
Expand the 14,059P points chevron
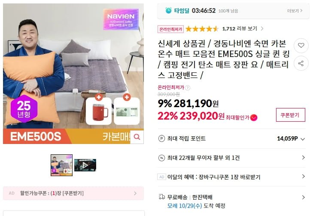point(303,139)
